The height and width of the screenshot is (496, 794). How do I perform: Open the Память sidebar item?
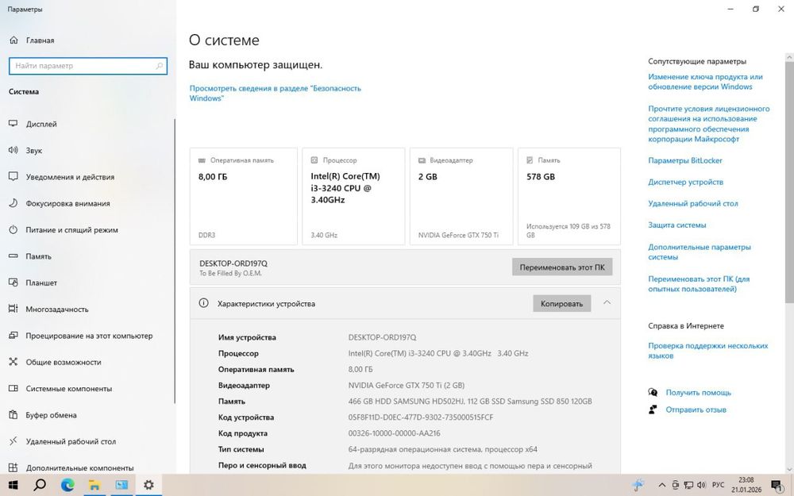click(x=38, y=256)
